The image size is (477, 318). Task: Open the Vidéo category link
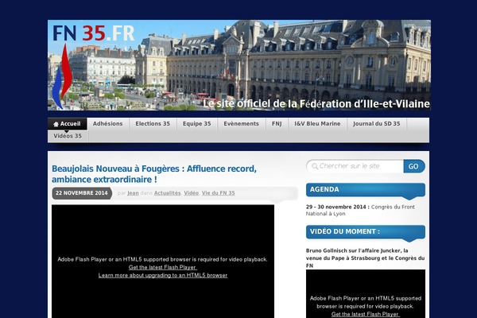tap(191, 193)
